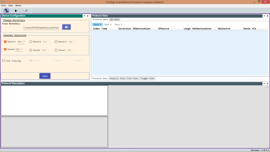Enable the Slave3 checkbox
The image size is (270, 152).
tap(56, 50)
